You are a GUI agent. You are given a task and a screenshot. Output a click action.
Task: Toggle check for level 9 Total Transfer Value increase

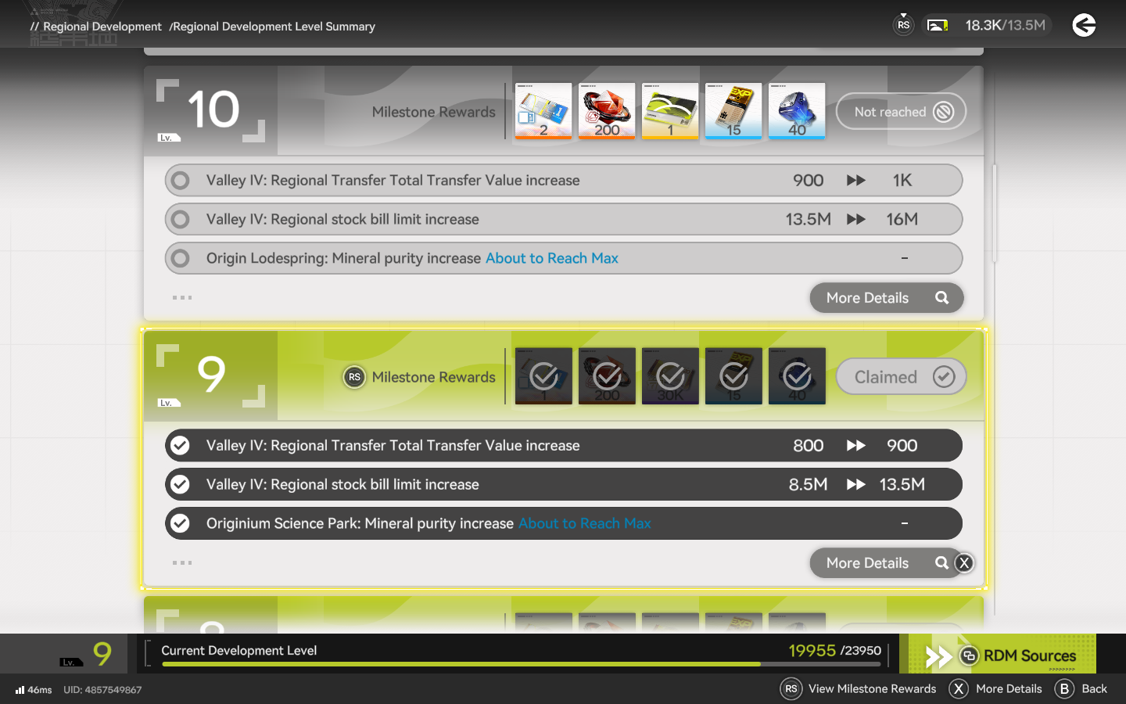[180, 445]
